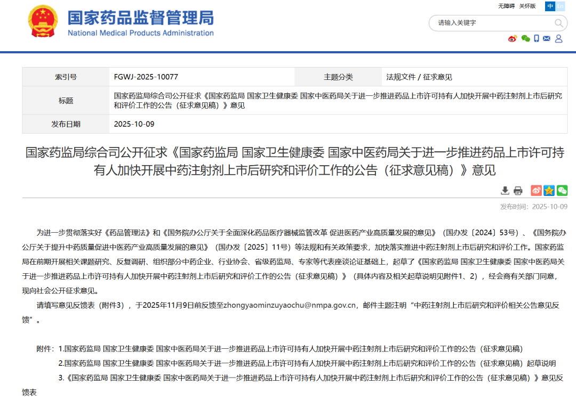The image size is (576, 401).
Task: Click the 标题 label cell
Action: tap(66, 101)
